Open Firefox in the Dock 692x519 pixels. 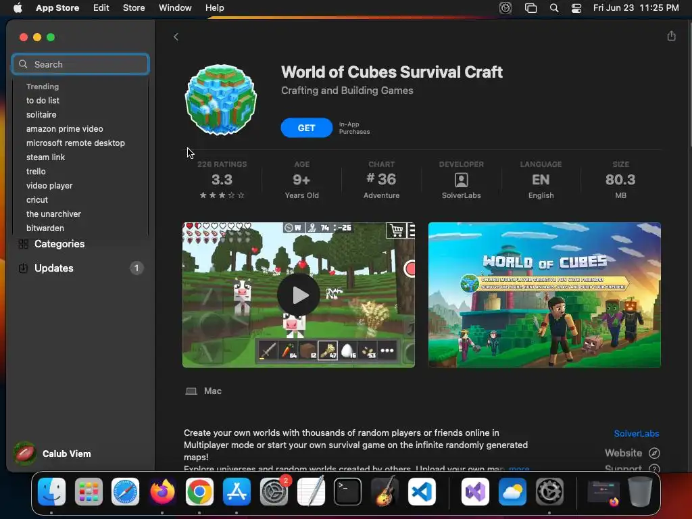point(162,491)
